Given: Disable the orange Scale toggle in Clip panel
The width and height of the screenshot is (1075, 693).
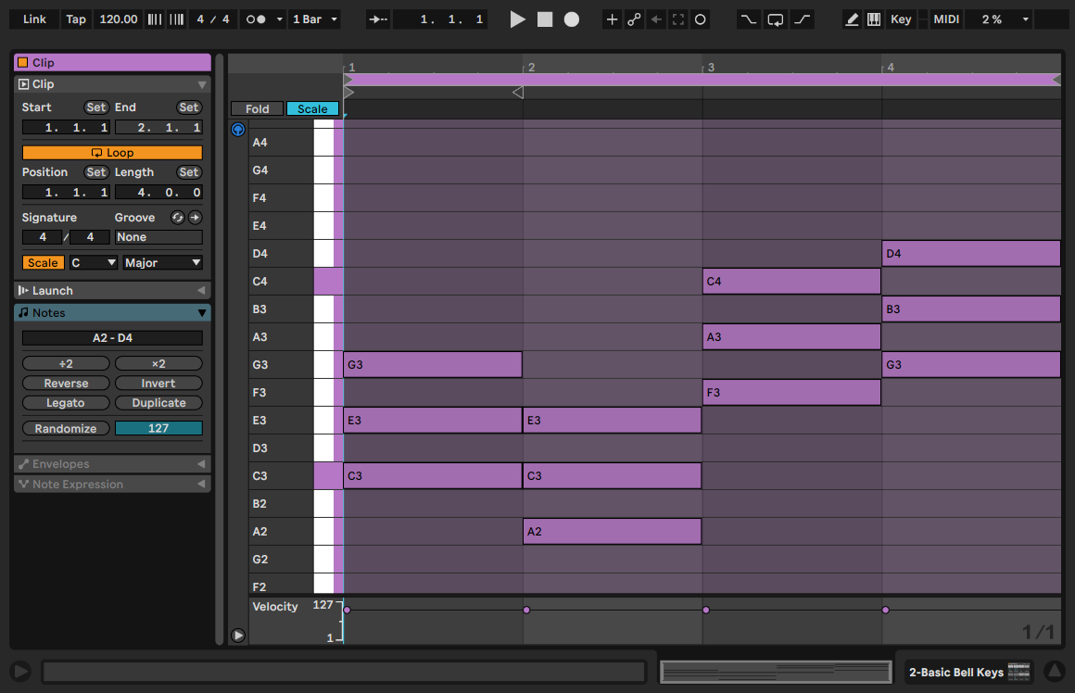Looking at the screenshot, I should (x=43, y=263).
